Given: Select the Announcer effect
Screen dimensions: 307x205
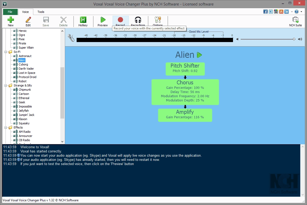Looking at the screenshot, I should tap(25, 136).
